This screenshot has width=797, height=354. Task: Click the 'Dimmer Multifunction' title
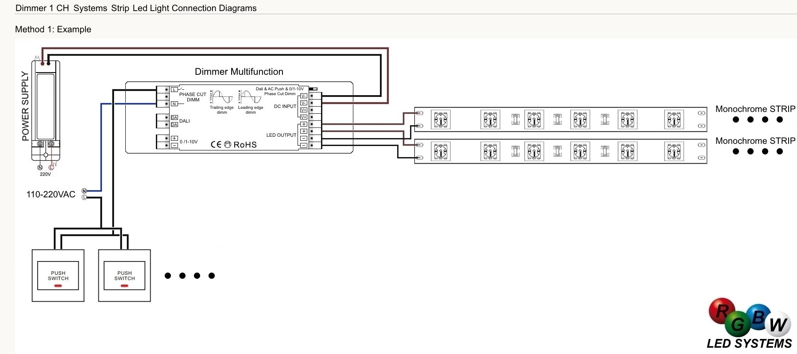239,72
